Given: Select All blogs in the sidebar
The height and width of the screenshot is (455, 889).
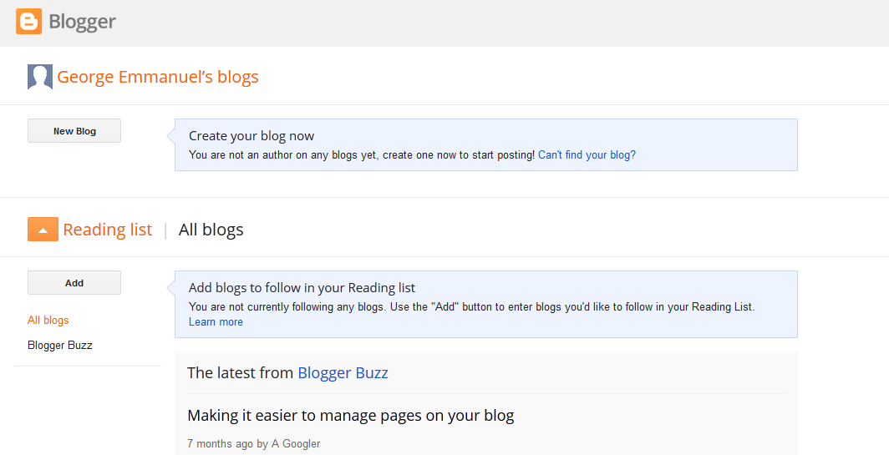Looking at the screenshot, I should pos(48,321).
